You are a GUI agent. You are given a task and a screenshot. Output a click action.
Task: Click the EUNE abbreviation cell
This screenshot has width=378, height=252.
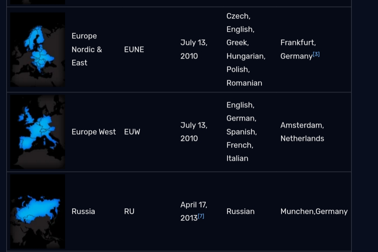tap(134, 50)
